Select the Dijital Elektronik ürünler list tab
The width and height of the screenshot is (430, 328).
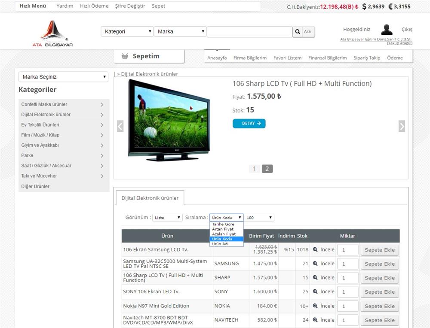[x=150, y=198]
